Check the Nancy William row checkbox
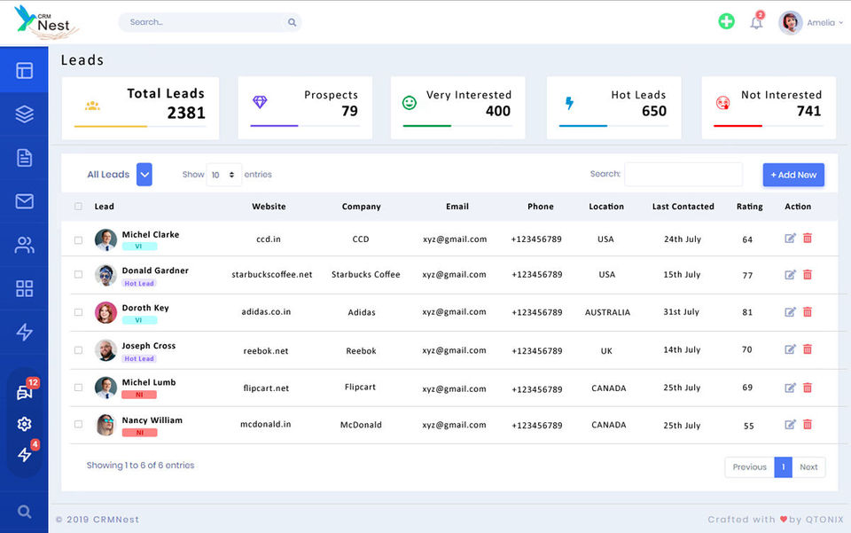The width and height of the screenshot is (851, 533). [x=78, y=425]
